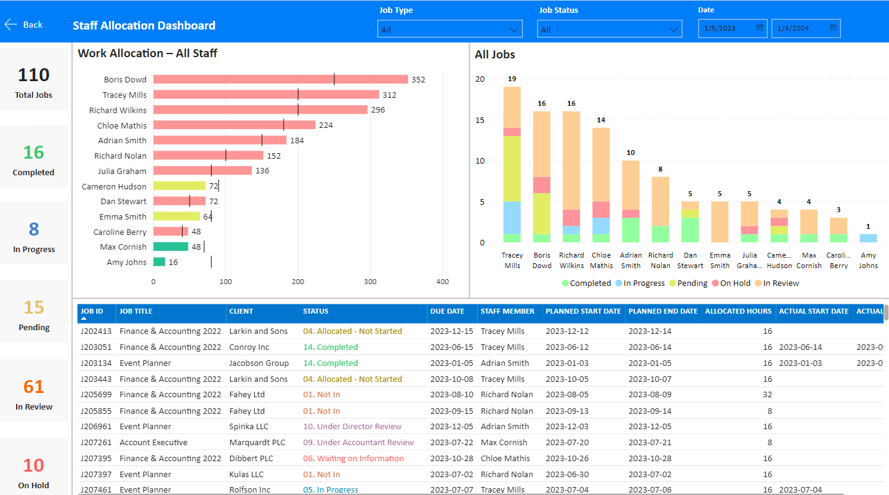
Task: Click the start date field 1/5/2023
Action: (x=733, y=28)
